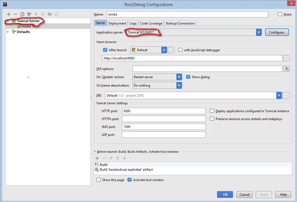Open the Logs tab

[133, 23]
